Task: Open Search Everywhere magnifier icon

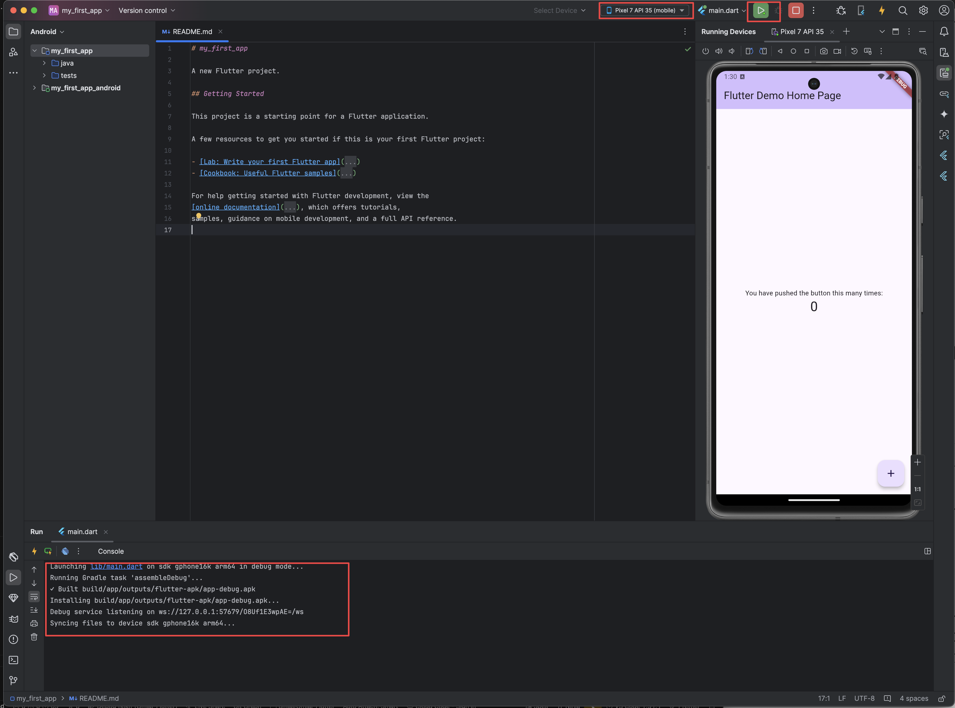Action: (x=903, y=11)
